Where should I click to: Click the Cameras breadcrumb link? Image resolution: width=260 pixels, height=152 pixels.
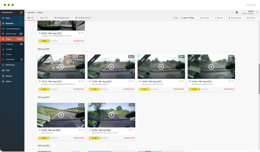point(31,12)
